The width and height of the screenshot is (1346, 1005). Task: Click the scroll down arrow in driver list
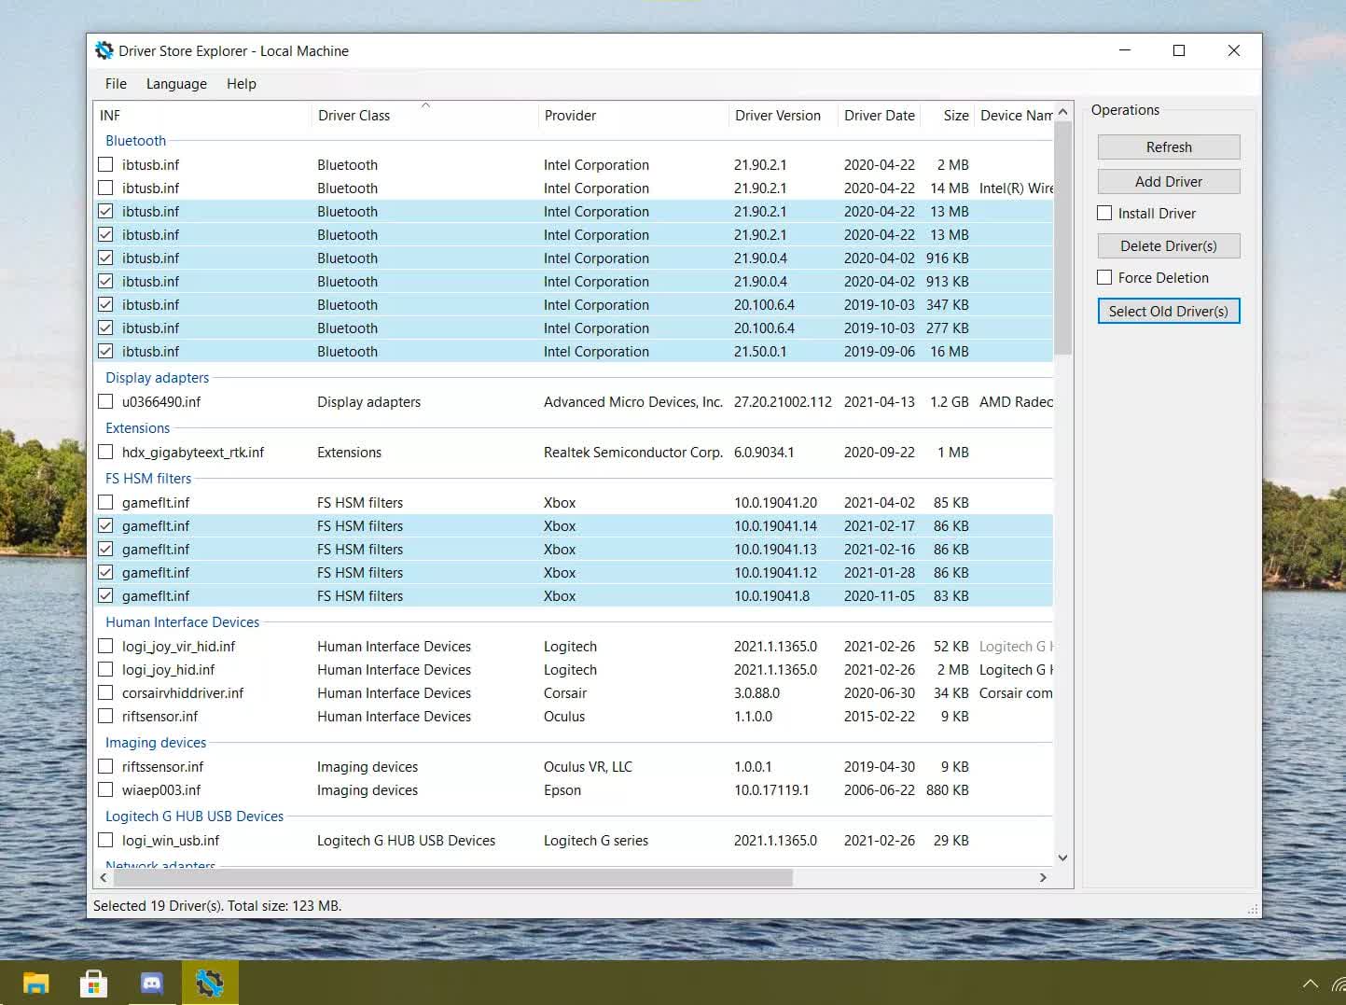(1062, 858)
